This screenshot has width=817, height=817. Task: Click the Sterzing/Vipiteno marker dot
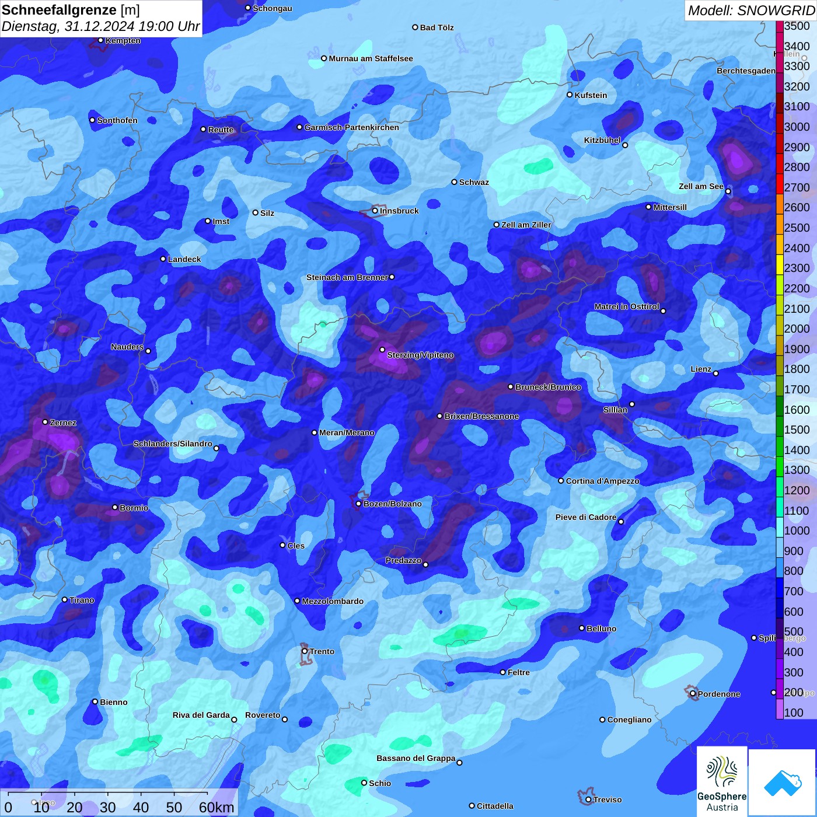tap(382, 350)
